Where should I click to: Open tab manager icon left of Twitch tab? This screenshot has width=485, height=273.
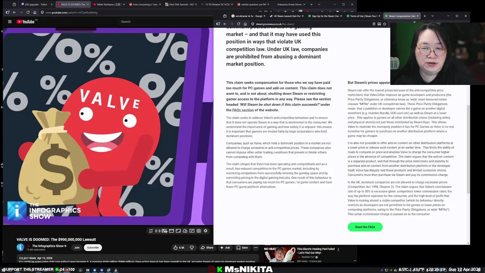tap(14, 5)
